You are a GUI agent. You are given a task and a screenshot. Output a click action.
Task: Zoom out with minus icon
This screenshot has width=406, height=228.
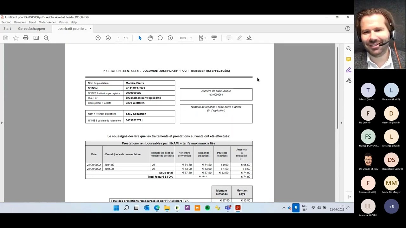coord(160,38)
